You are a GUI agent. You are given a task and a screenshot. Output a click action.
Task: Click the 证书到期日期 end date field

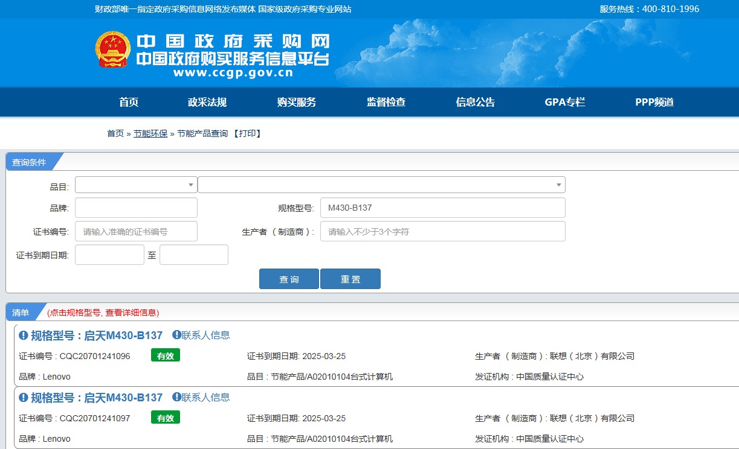pyautogui.click(x=194, y=255)
